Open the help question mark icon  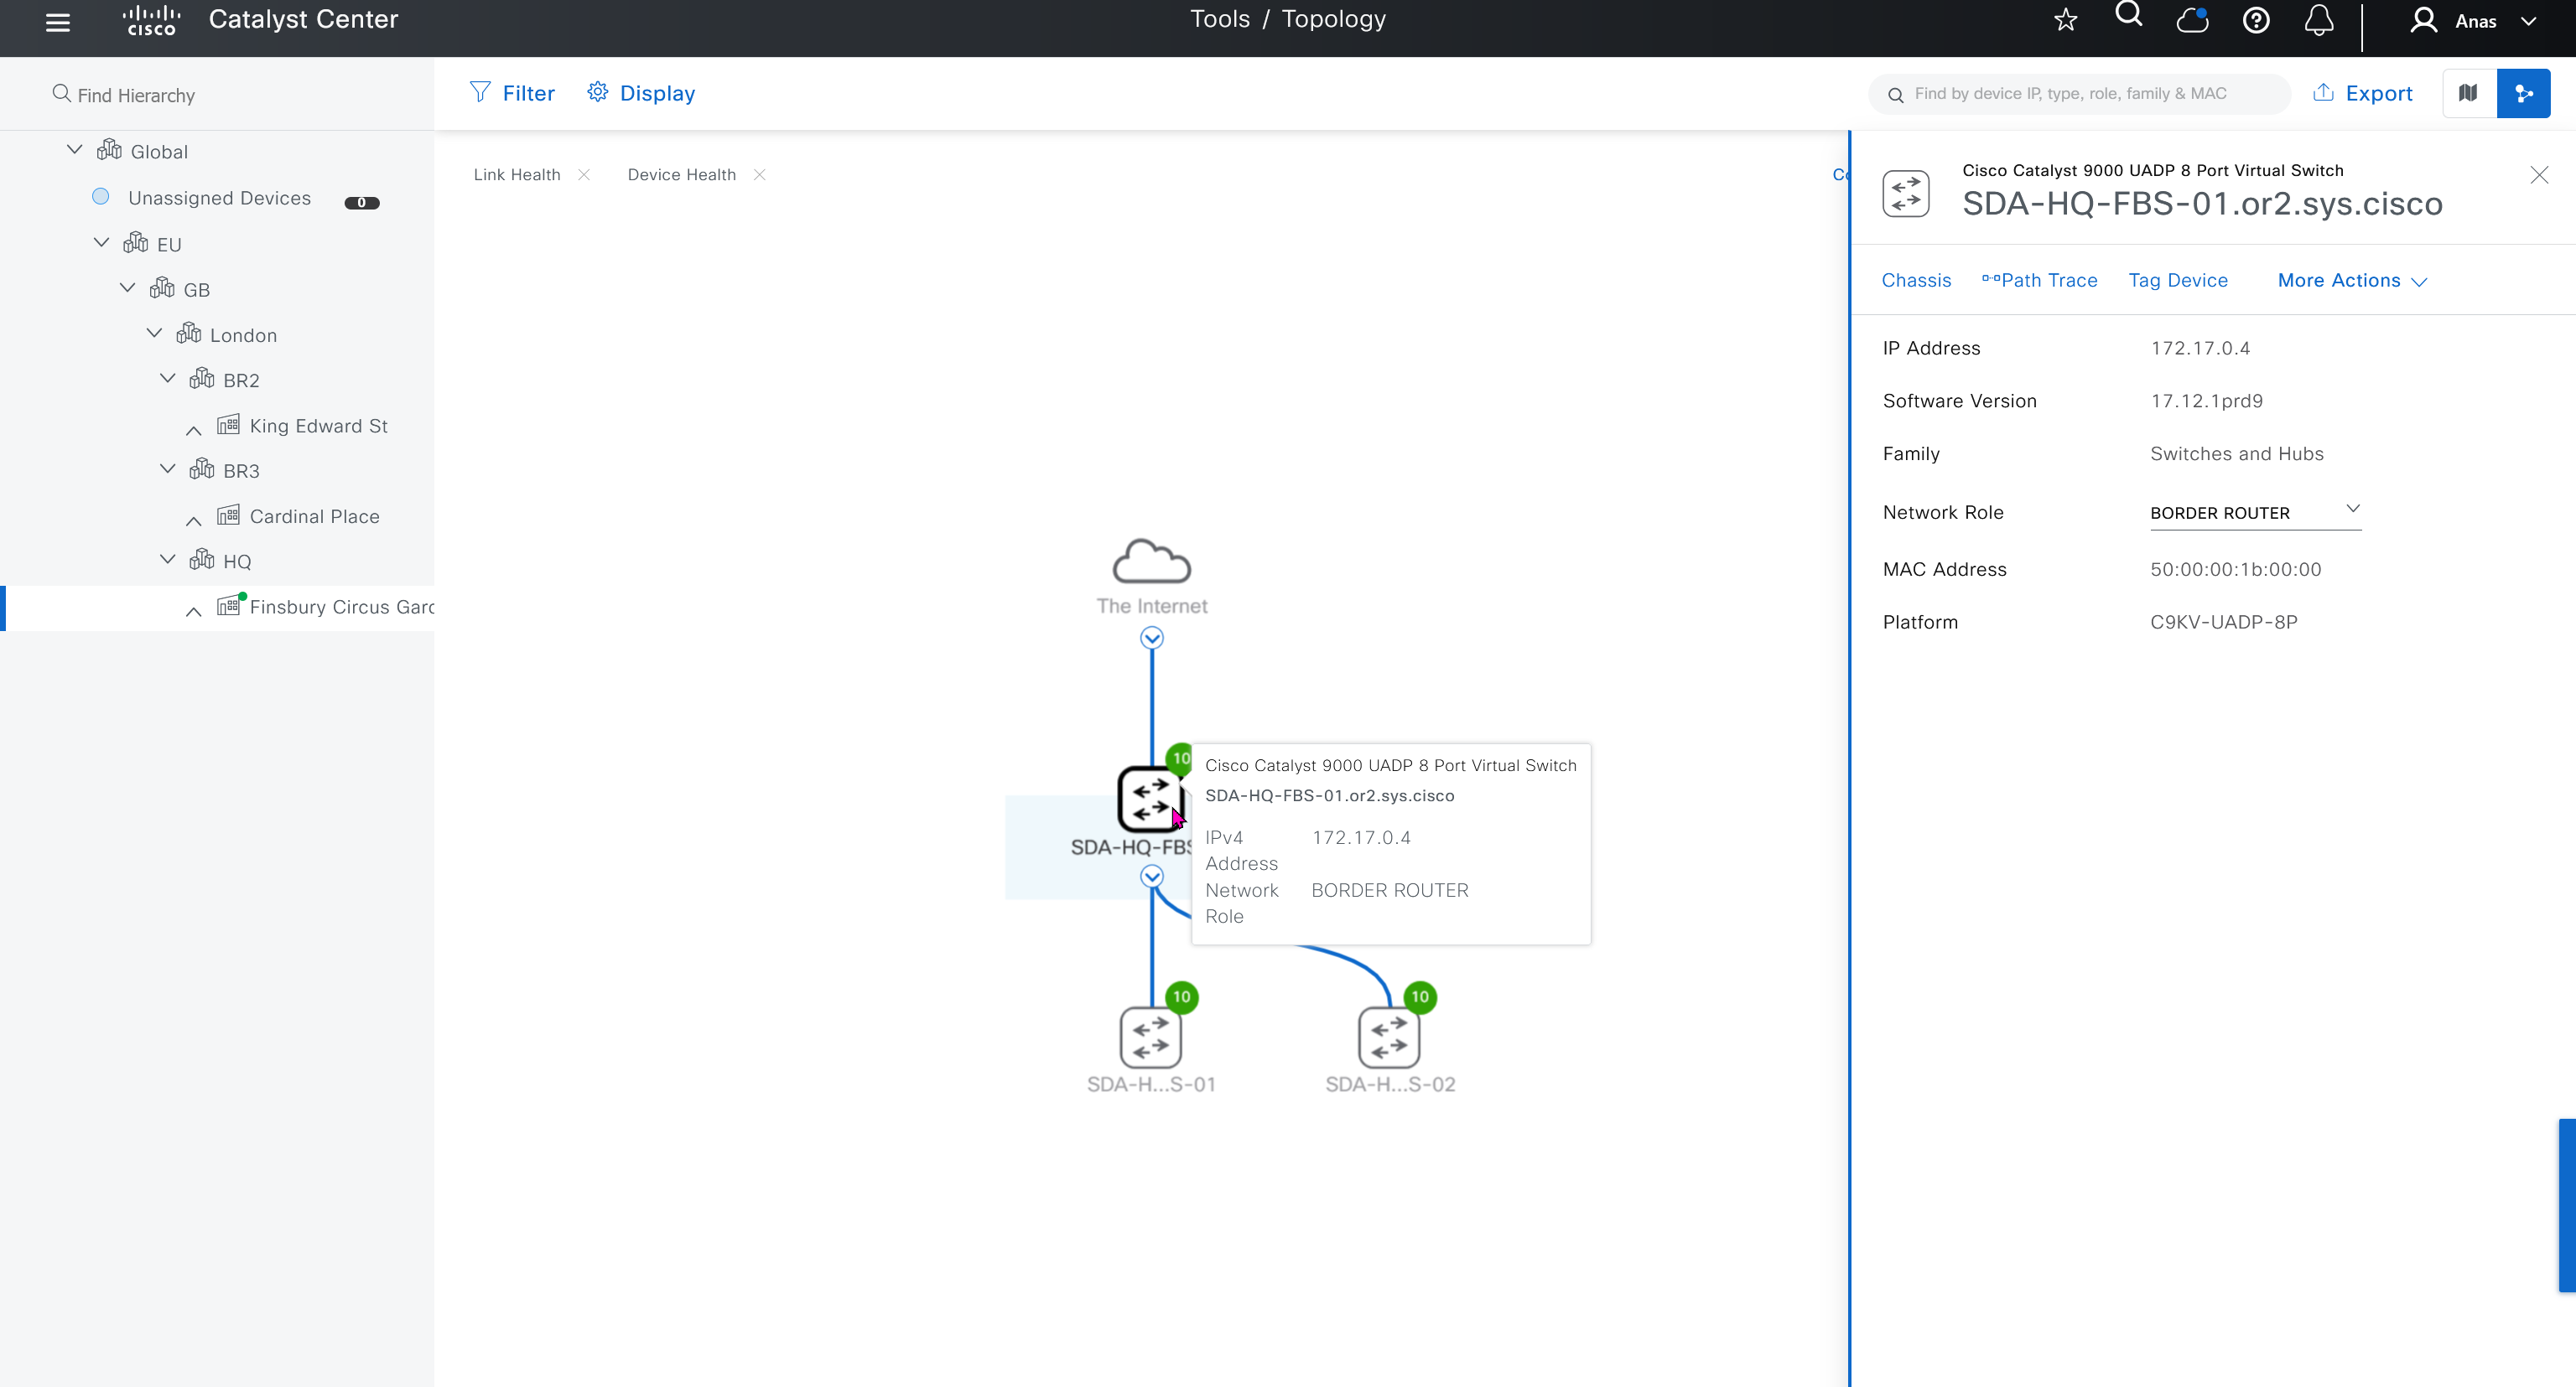(2256, 20)
